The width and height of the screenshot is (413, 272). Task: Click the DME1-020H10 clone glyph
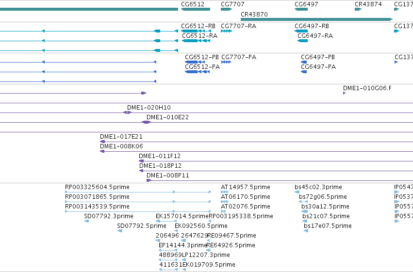point(127,112)
